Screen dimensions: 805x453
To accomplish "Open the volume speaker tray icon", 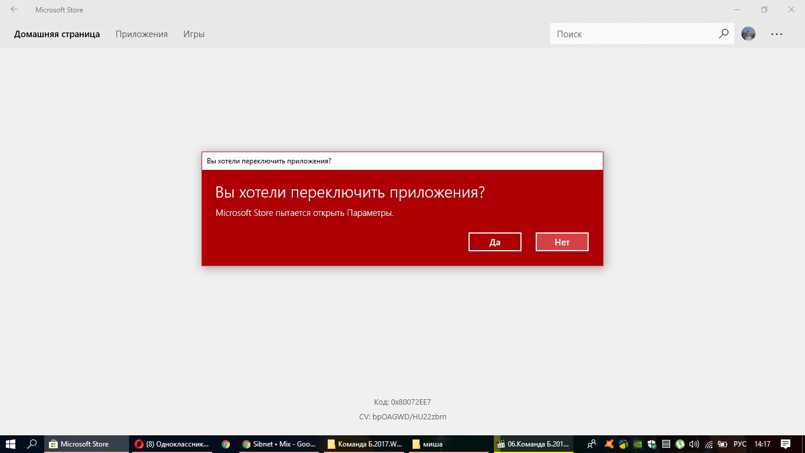I will 694,444.
